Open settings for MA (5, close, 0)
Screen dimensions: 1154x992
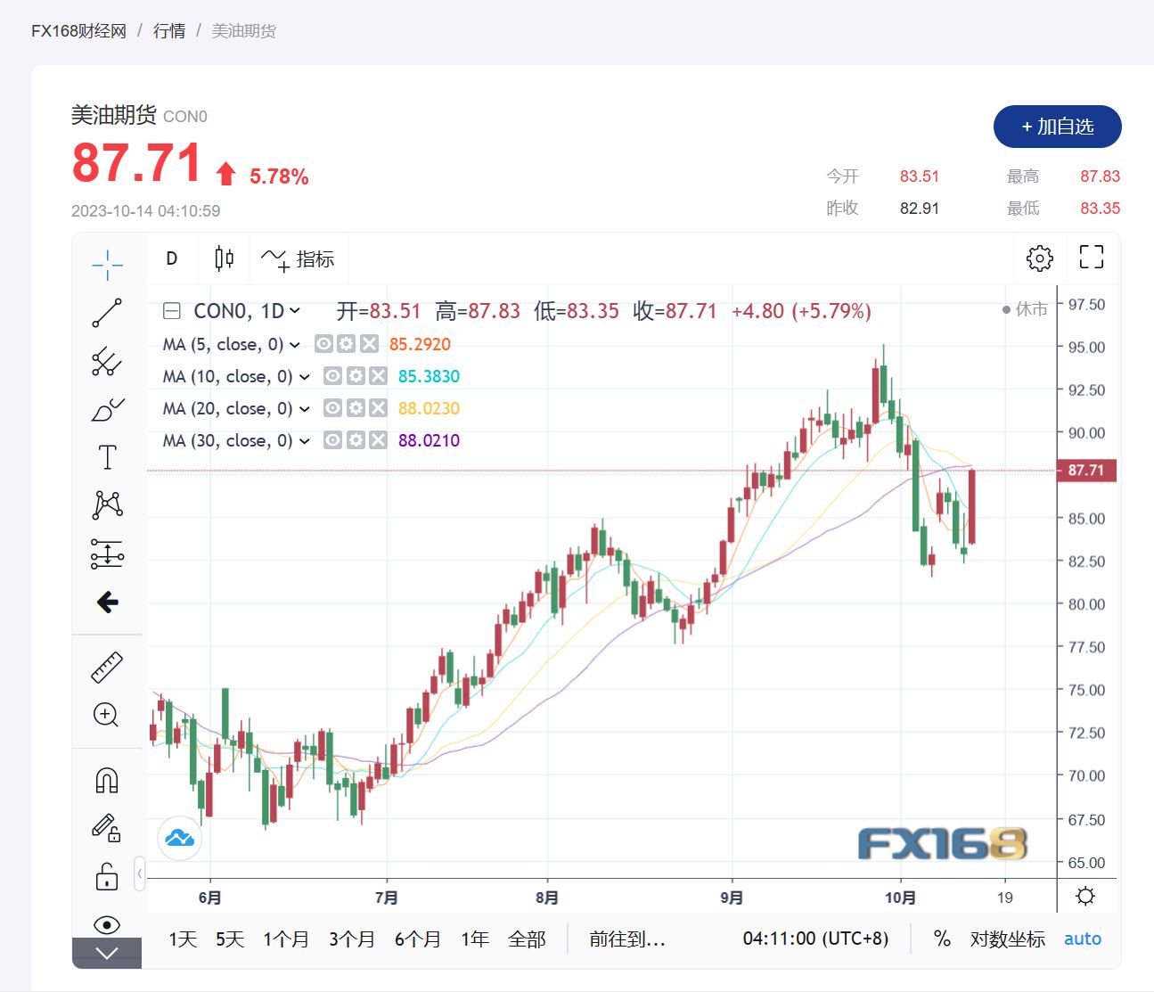point(347,344)
